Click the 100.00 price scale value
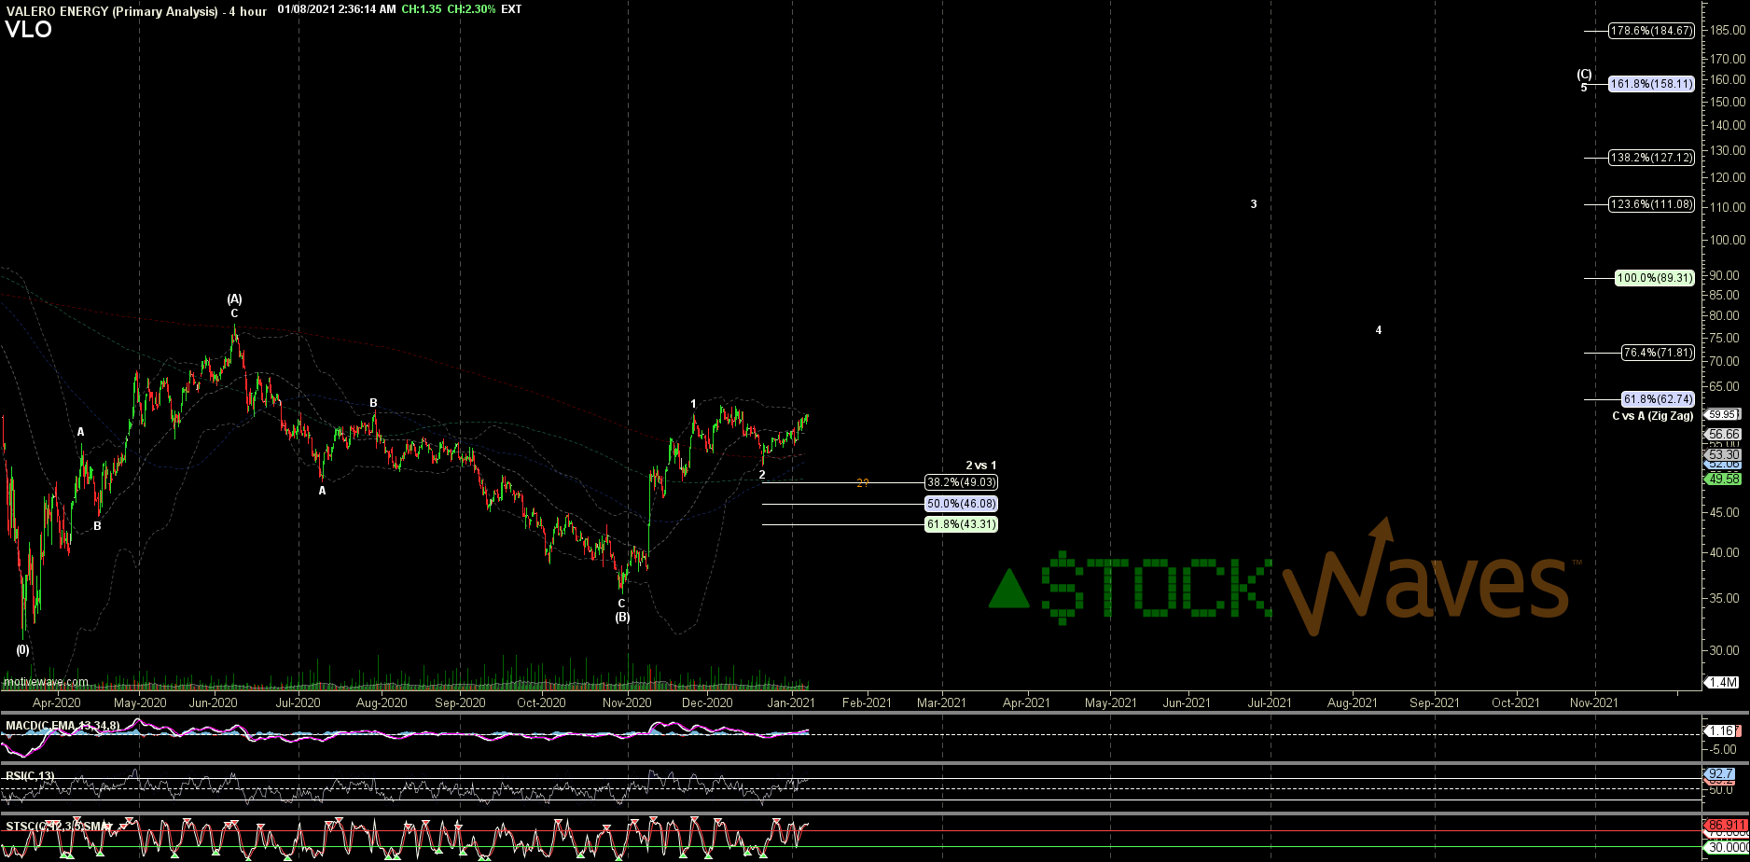 pyautogui.click(x=1727, y=240)
